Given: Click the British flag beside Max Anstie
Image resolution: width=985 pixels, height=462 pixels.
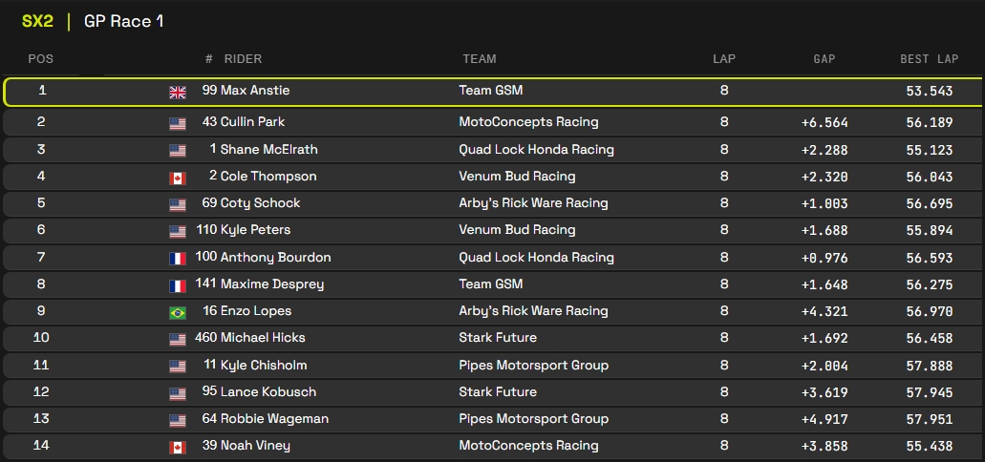Looking at the screenshot, I should (178, 92).
